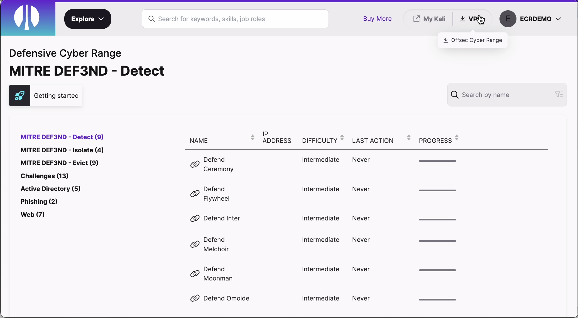
Task: Click the link icon beside Defend Melchoir
Action: (195, 244)
